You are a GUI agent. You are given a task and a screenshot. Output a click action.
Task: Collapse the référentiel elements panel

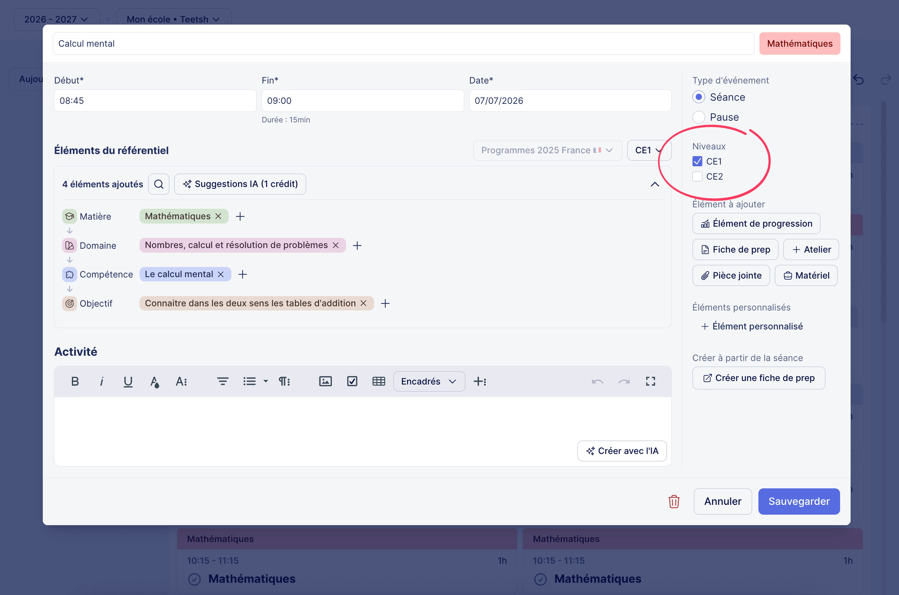pos(654,185)
